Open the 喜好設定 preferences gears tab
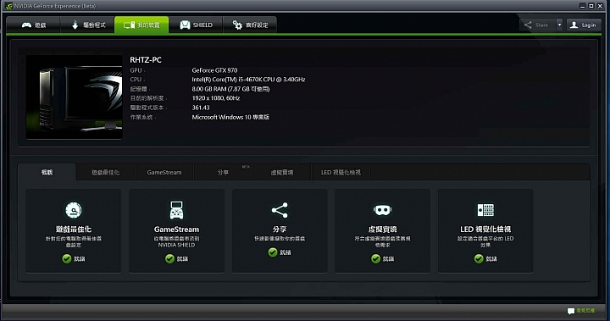Viewport: 610px width, 321px height. tap(250, 25)
